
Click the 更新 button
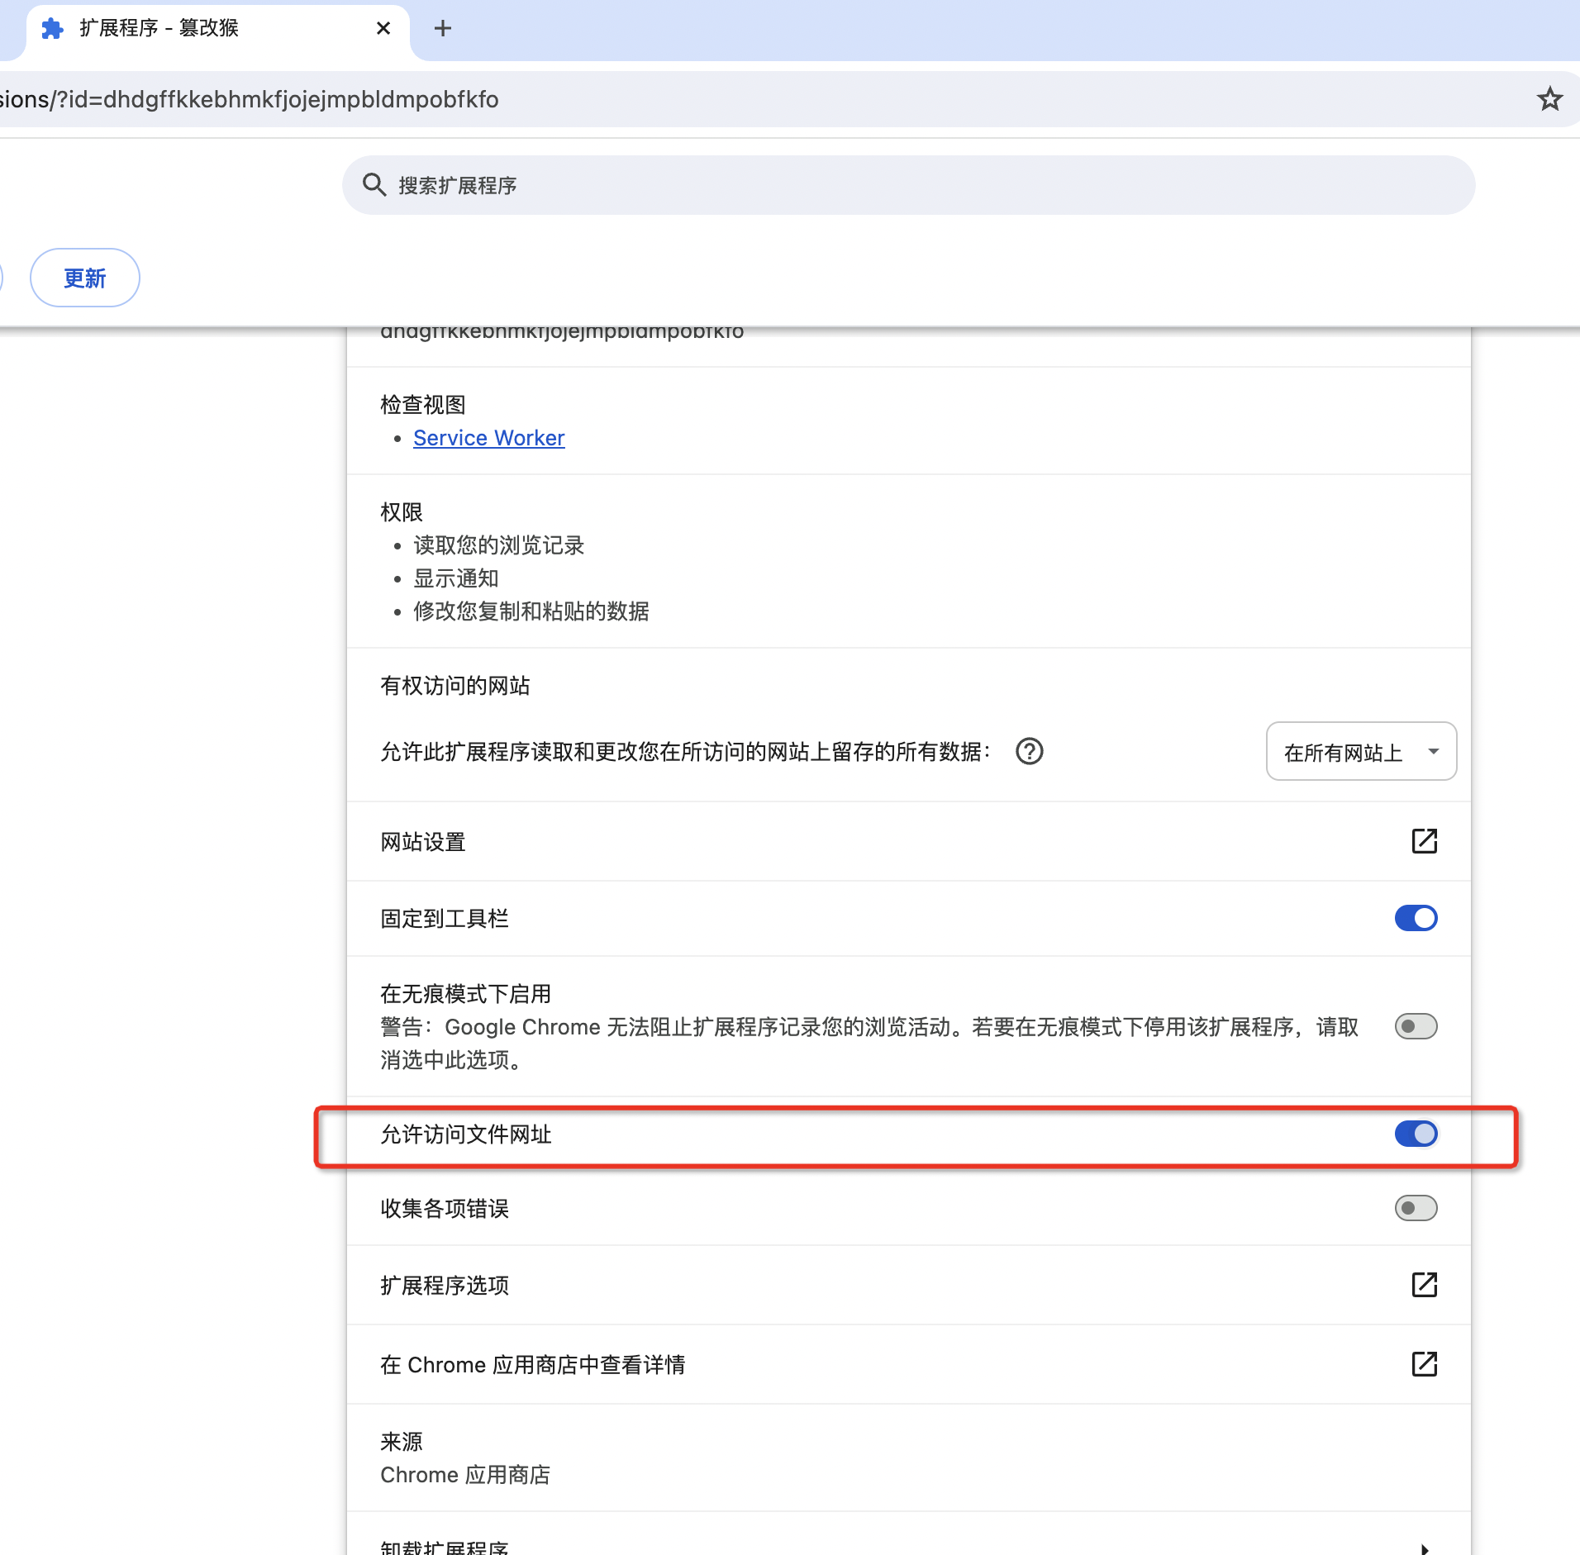pyautogui.click(x=85, y=278)
